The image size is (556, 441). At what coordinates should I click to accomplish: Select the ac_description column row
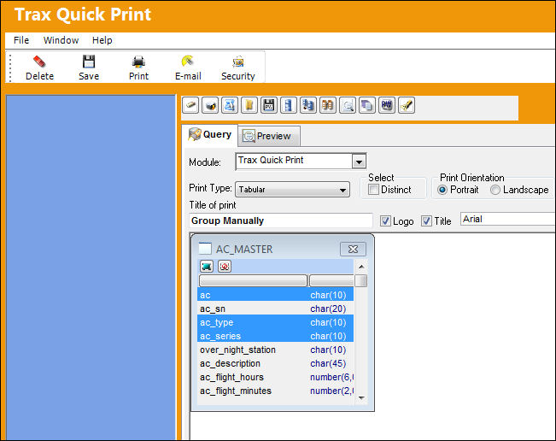click(x=276, y=363)
